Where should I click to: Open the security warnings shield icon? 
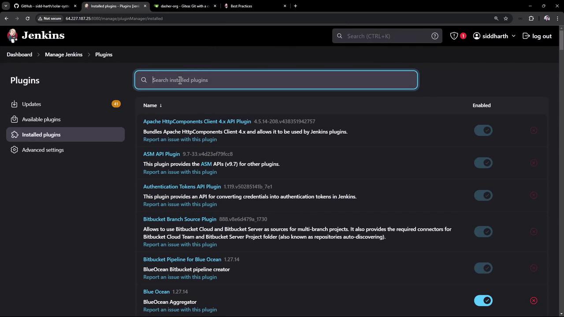[454, 36]
